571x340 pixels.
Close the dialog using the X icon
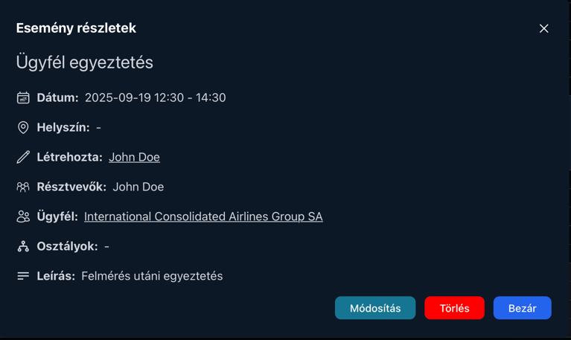click(x=543, y=28)
